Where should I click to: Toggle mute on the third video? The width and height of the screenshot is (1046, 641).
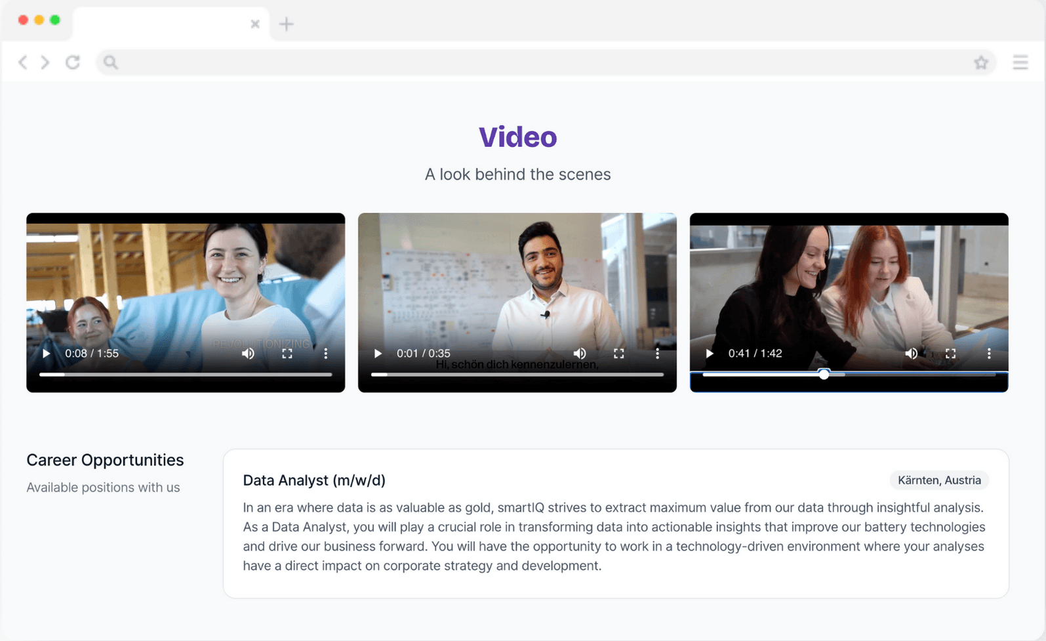click(912, 354)
